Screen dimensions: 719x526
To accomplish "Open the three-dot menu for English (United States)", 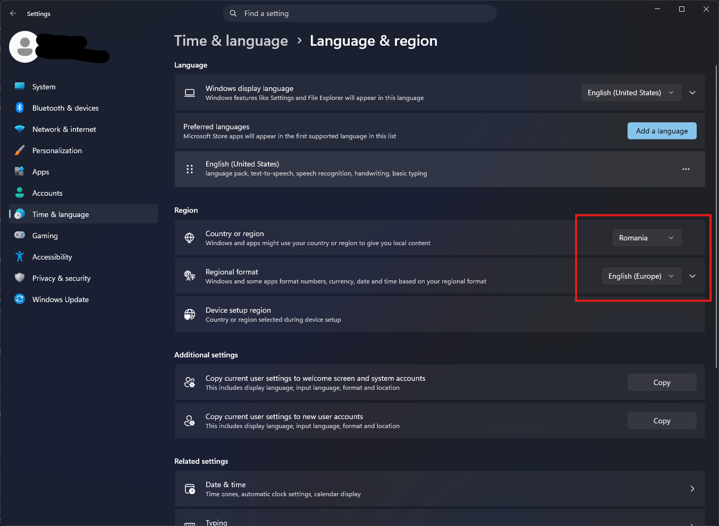I will (686, 169).
